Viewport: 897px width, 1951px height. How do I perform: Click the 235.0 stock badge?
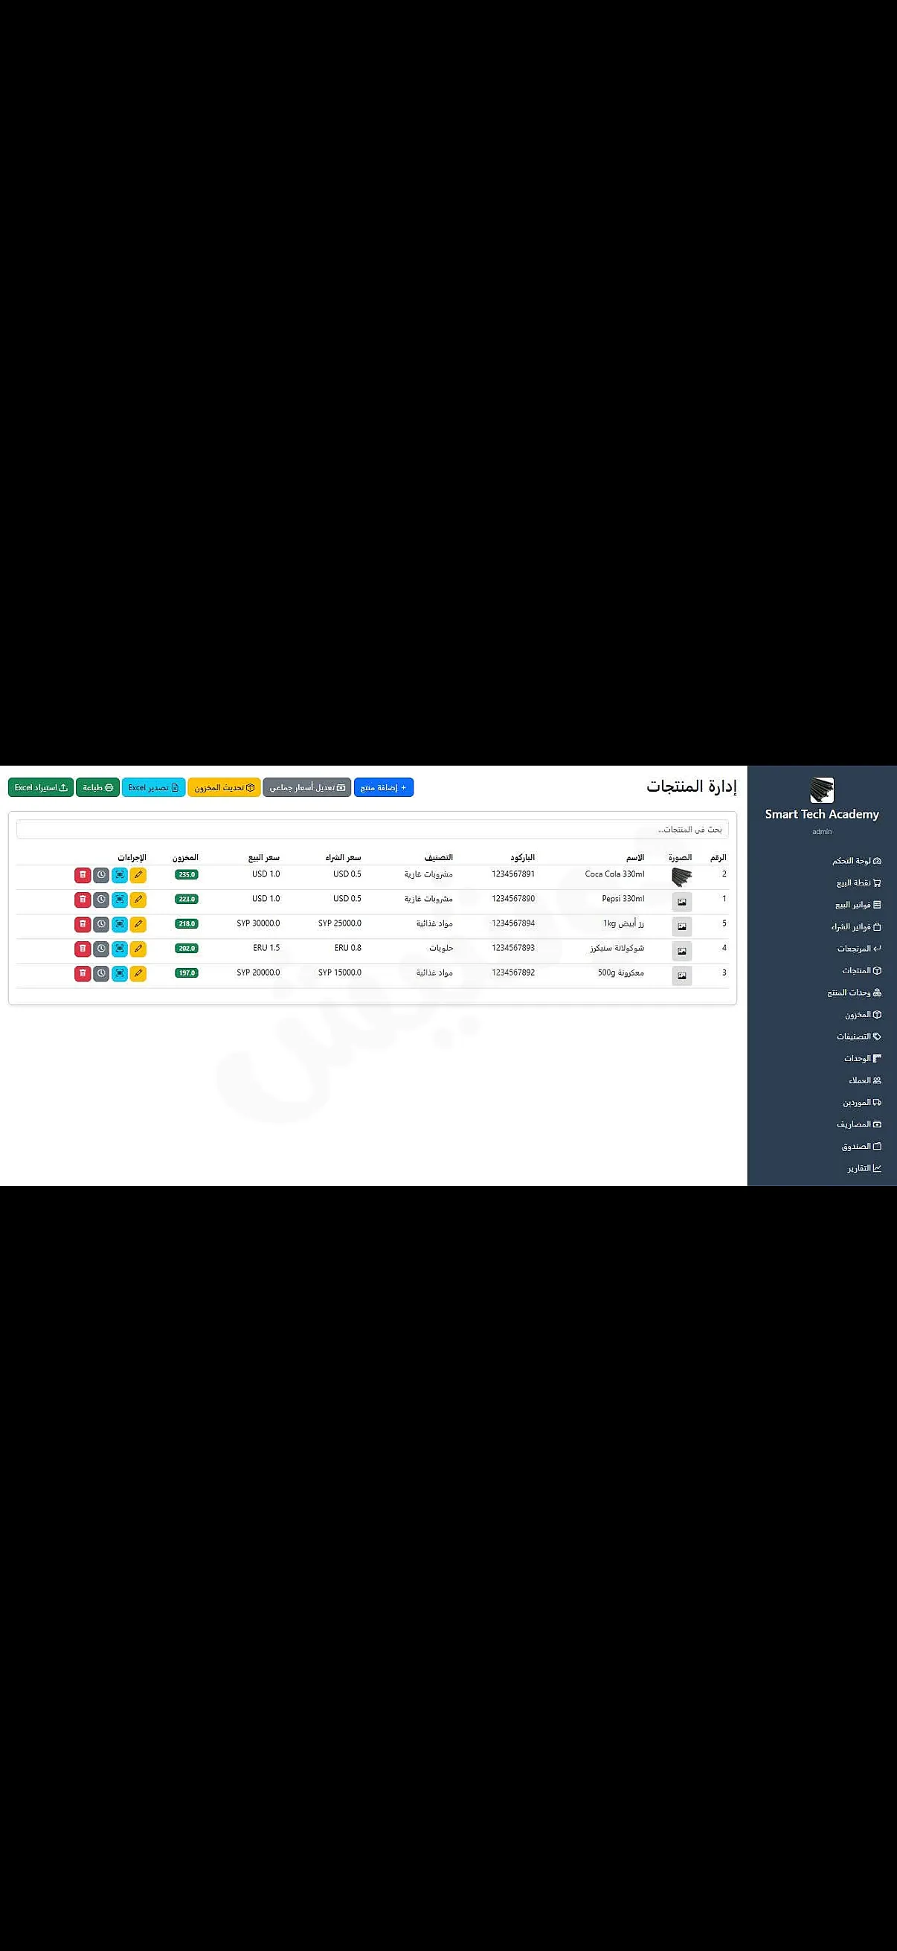coord(186,875)
